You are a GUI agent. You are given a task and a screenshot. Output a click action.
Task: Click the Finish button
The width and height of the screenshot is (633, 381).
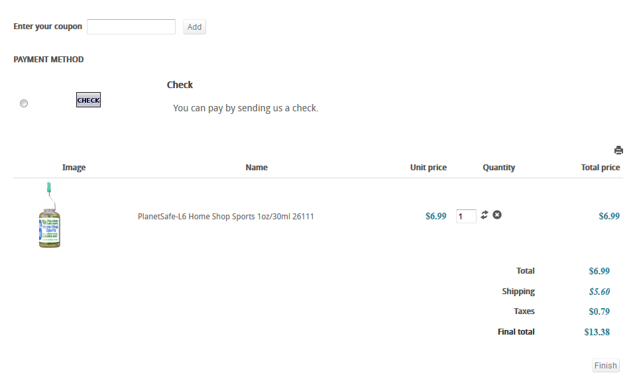(606, 365)
